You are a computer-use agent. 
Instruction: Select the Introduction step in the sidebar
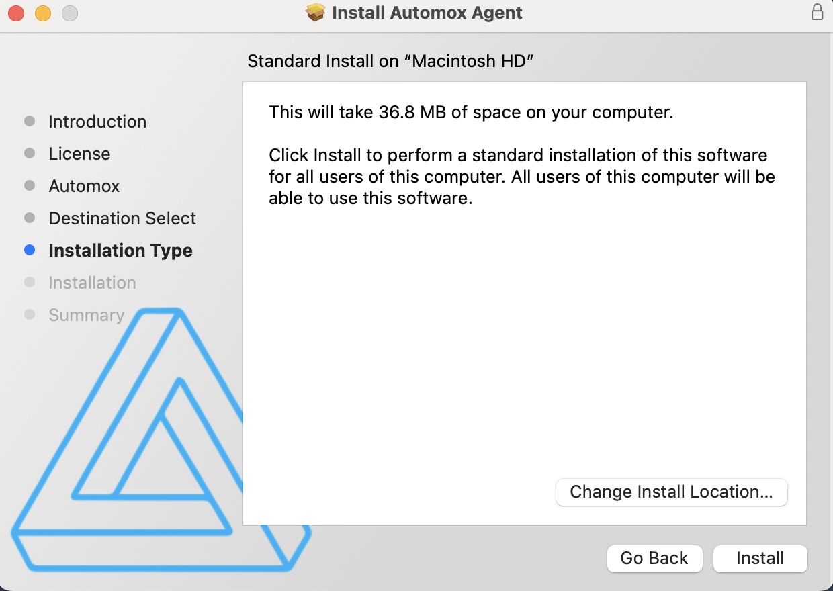[97, 122]
